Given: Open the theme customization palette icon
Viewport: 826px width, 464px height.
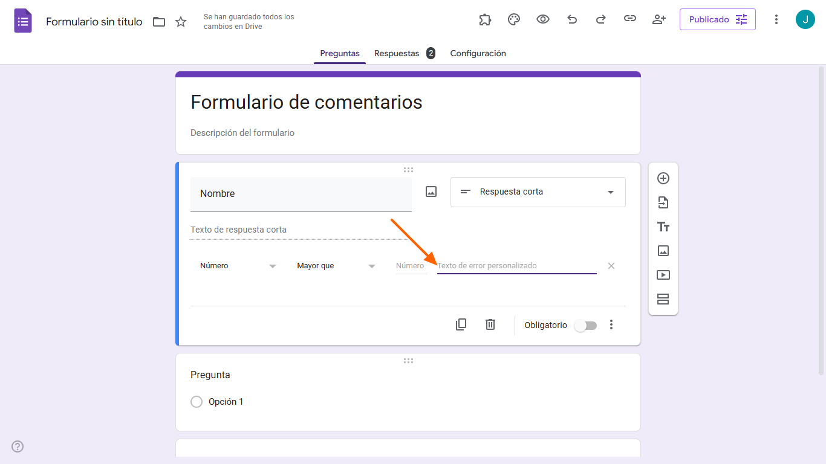Looking at the screenshot, I should [513, 19].
